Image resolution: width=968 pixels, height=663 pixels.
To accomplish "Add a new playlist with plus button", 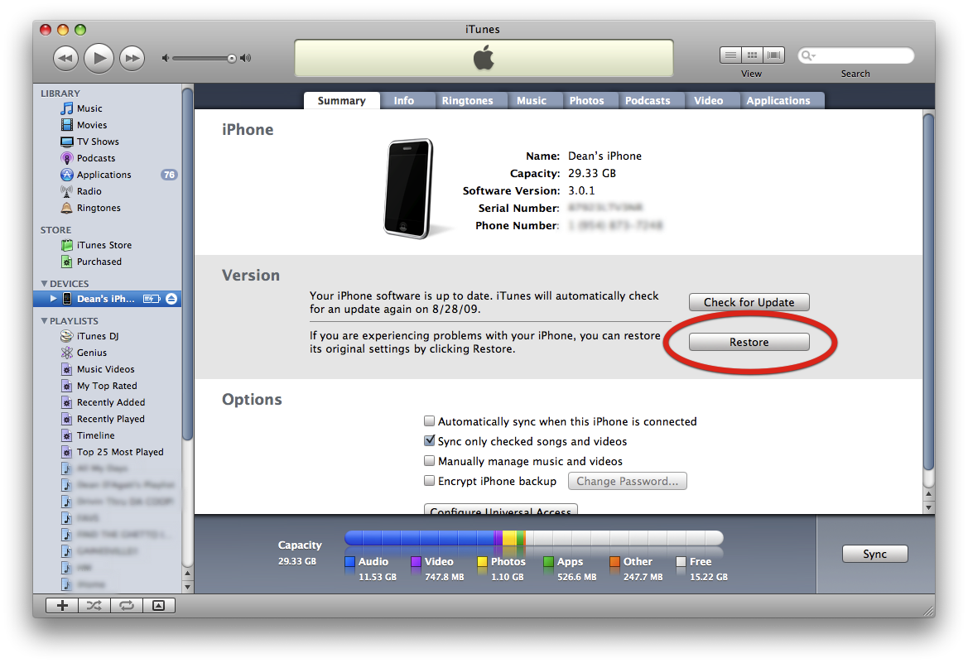I will coord(62,606).
